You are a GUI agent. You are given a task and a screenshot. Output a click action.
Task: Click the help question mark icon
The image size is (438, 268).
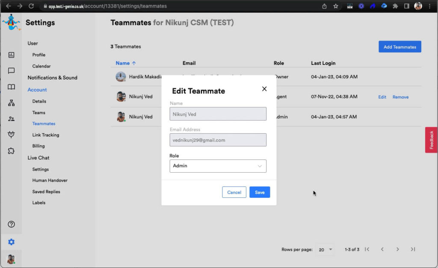pos(12,224)
